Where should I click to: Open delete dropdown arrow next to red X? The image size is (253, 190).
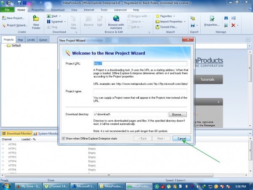238,25
